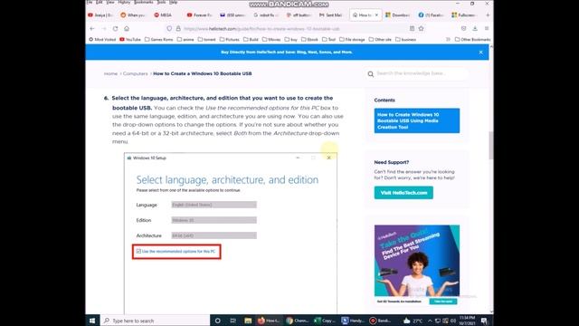Expand the Games Roms bookmark folder
Image resolution: width=579 pixels, height=326 pixels.
(x=159, y=39)
